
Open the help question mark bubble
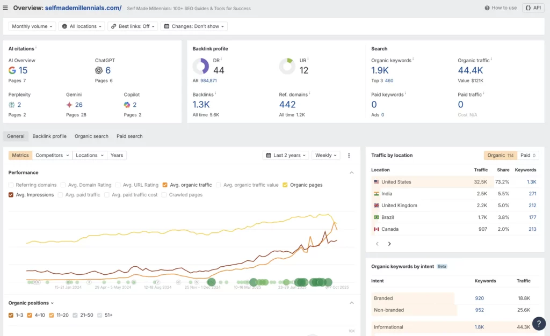point(539,324)
